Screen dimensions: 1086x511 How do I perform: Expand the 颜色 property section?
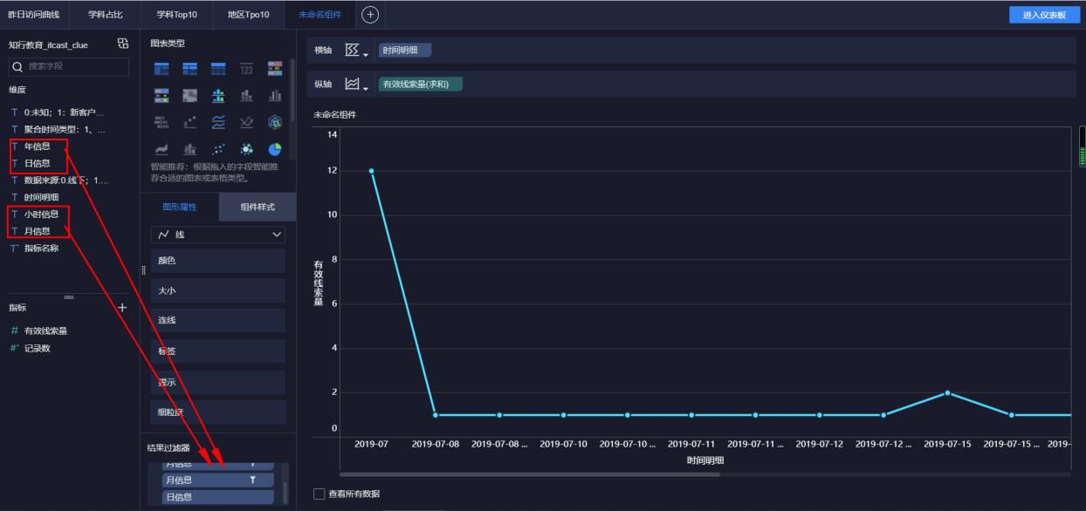(x=218, y=261)
